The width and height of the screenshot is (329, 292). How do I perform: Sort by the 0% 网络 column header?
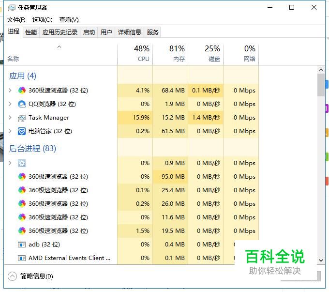[241, 54]
